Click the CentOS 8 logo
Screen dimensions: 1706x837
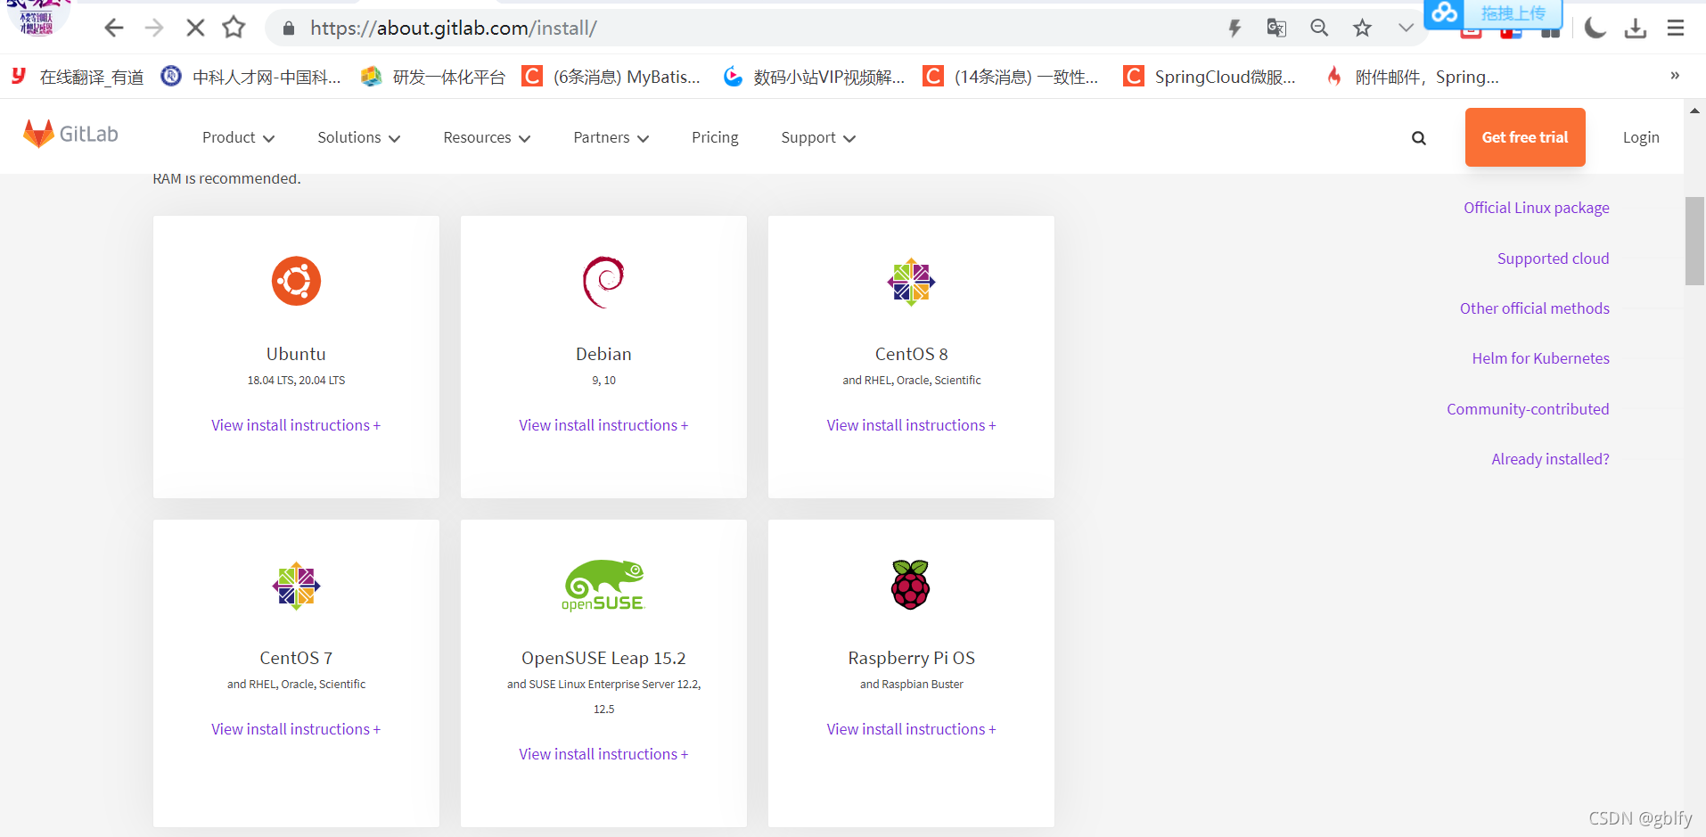pos(911,282)
